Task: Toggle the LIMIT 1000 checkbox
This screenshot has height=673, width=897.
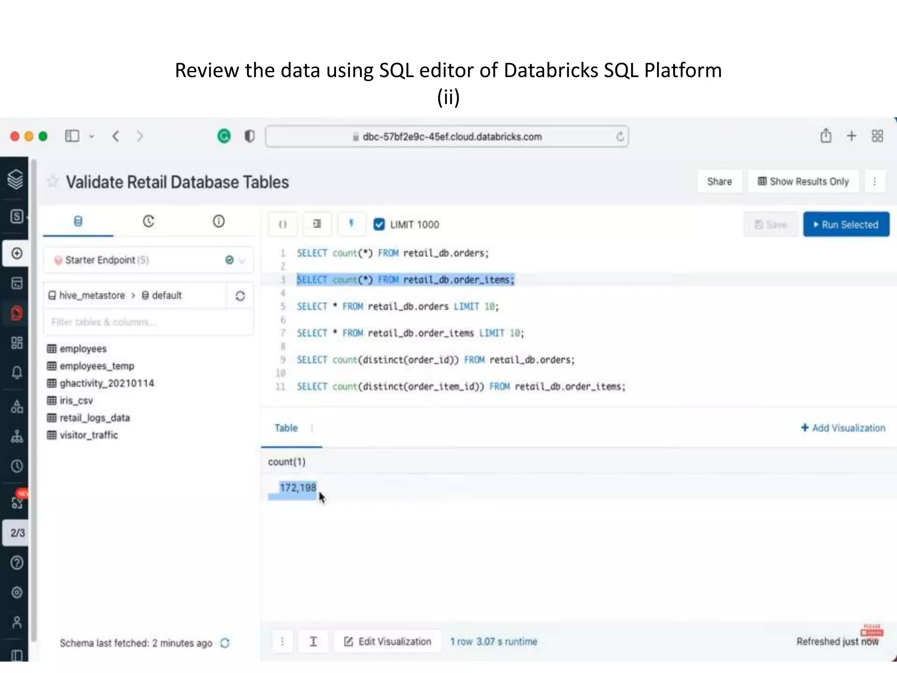Action: pos(379,225)
